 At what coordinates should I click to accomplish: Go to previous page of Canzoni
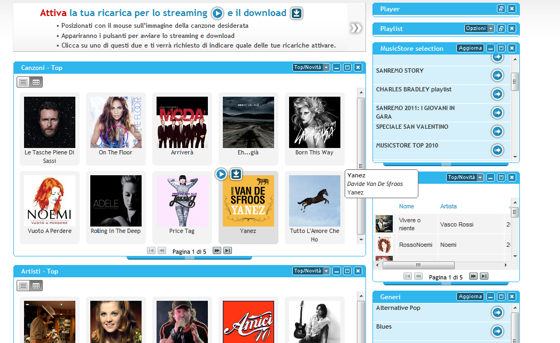pos(162,251)
